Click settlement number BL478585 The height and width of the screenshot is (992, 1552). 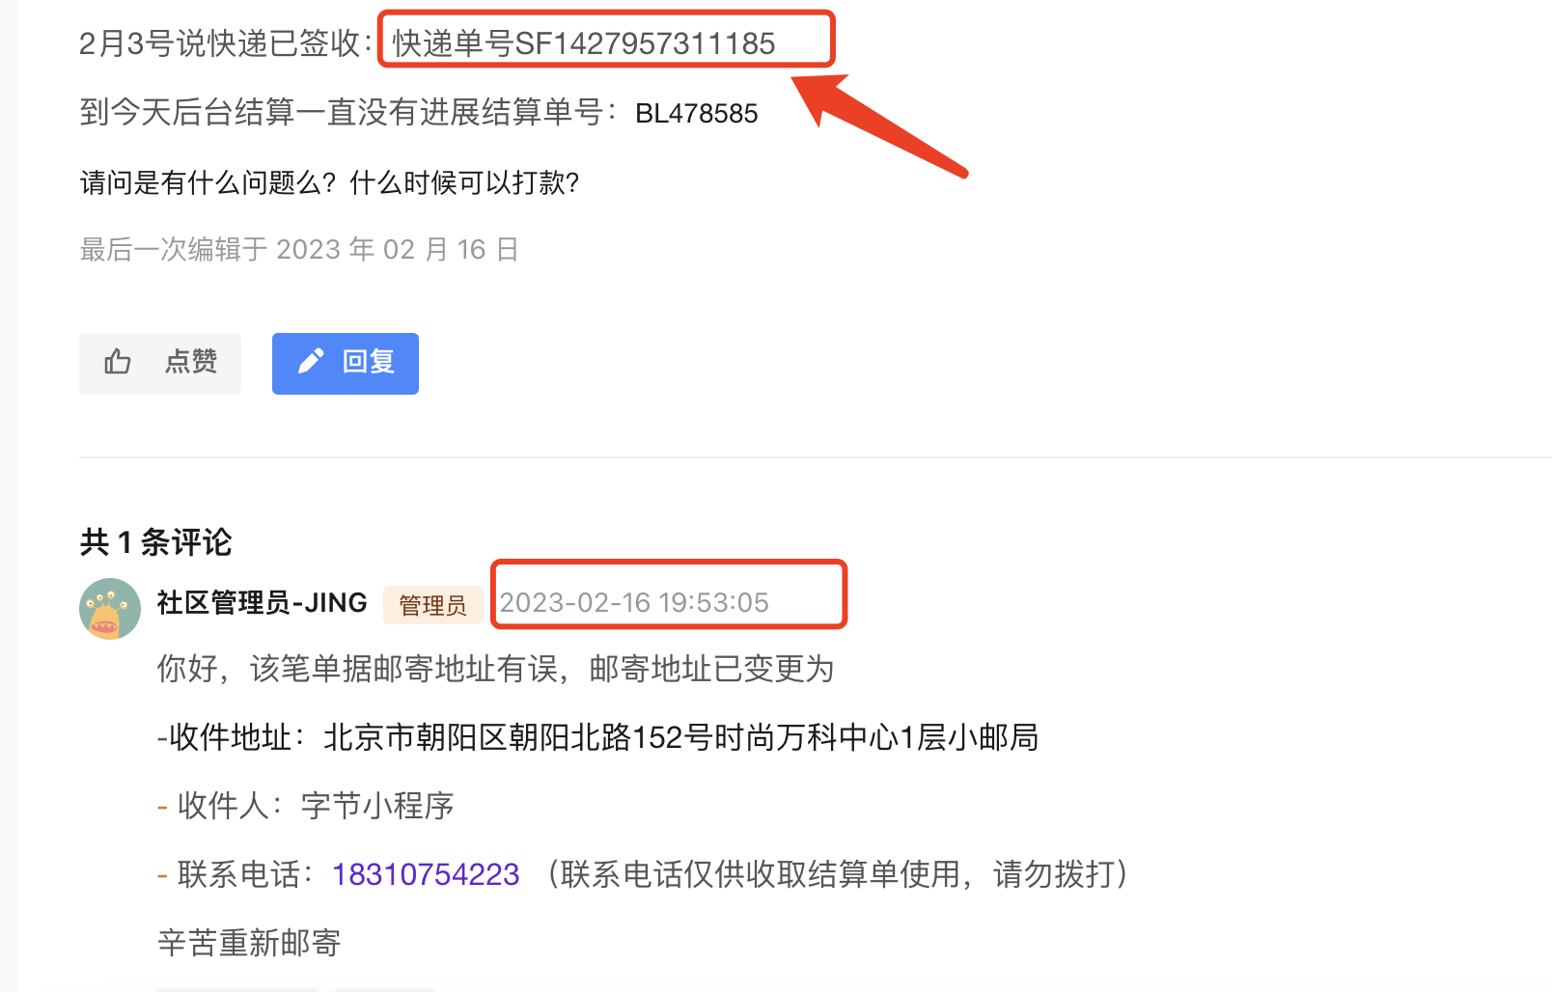pyautogui.click(x=697, y=114)
